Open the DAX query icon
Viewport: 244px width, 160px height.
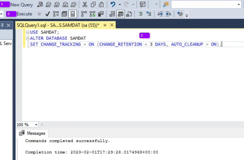pos(73,5)
